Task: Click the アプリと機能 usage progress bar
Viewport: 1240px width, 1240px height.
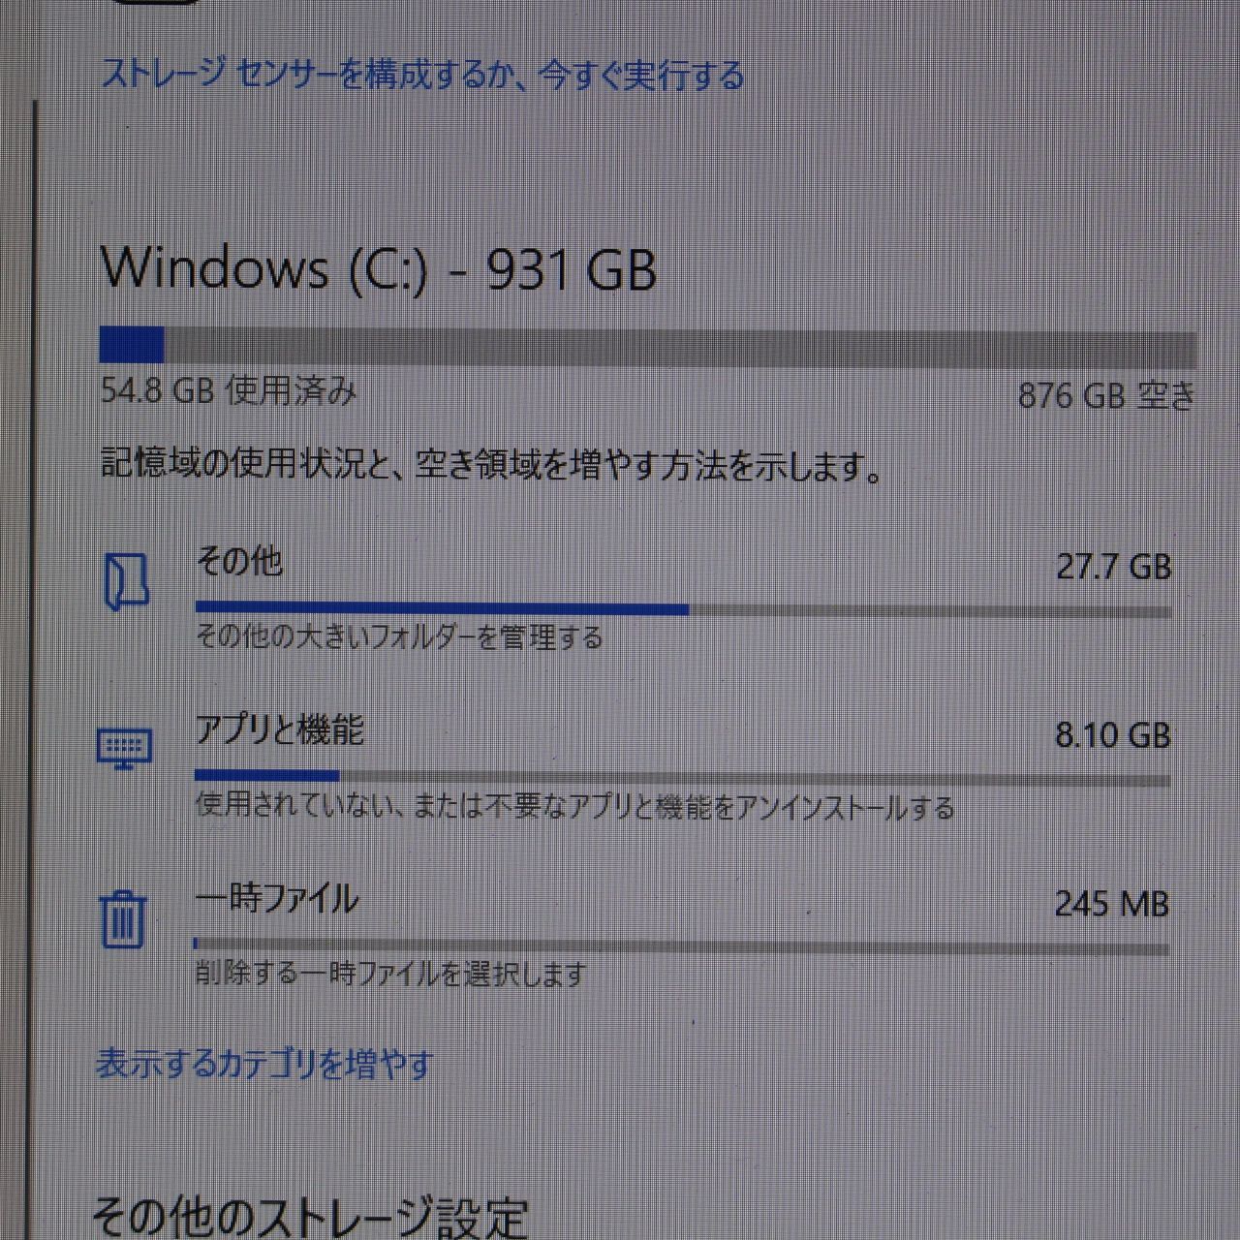Action: coord(683,776)
